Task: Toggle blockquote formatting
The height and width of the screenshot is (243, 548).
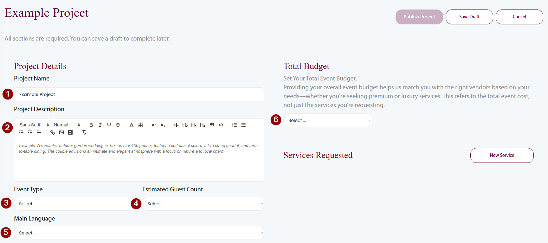Action: coord(212,125)
